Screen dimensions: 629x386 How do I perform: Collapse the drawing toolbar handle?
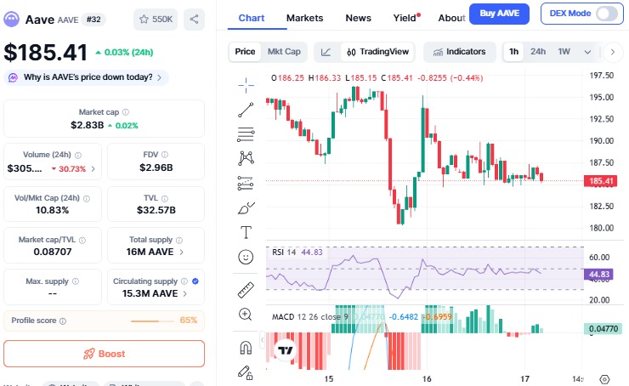[263, 340]
